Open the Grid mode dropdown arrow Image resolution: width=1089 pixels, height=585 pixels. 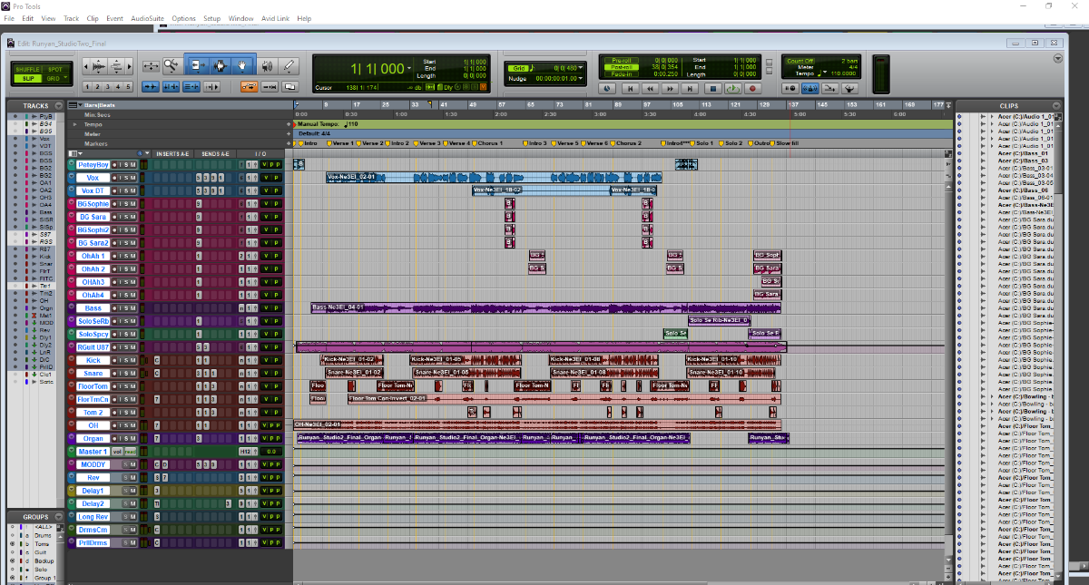click(x=65, y=78)
